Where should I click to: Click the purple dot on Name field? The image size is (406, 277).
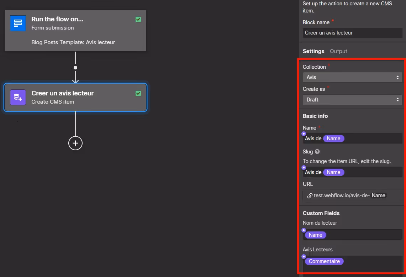click(304, 134)
